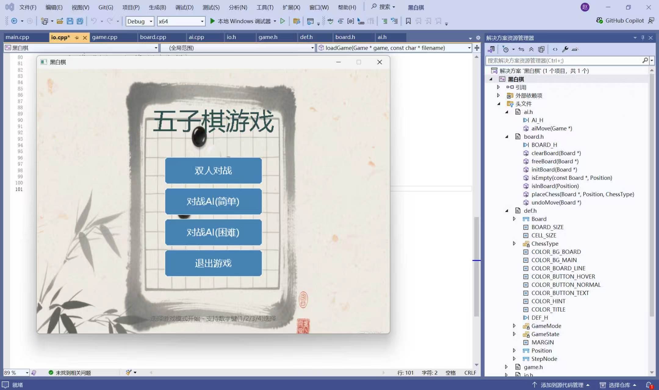Toggle auto-hide pin of Solution Explorer panel
Screen dimensions: 659x390
(643, 38)
